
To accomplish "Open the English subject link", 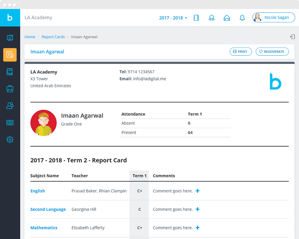I will point(38,191).
